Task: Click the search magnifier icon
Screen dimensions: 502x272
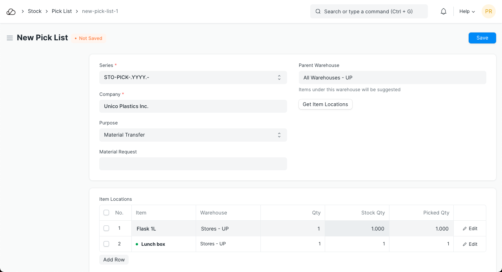Action: [x=318, y=12]
